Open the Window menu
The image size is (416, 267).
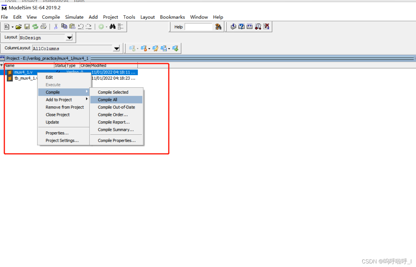point(199,17)
